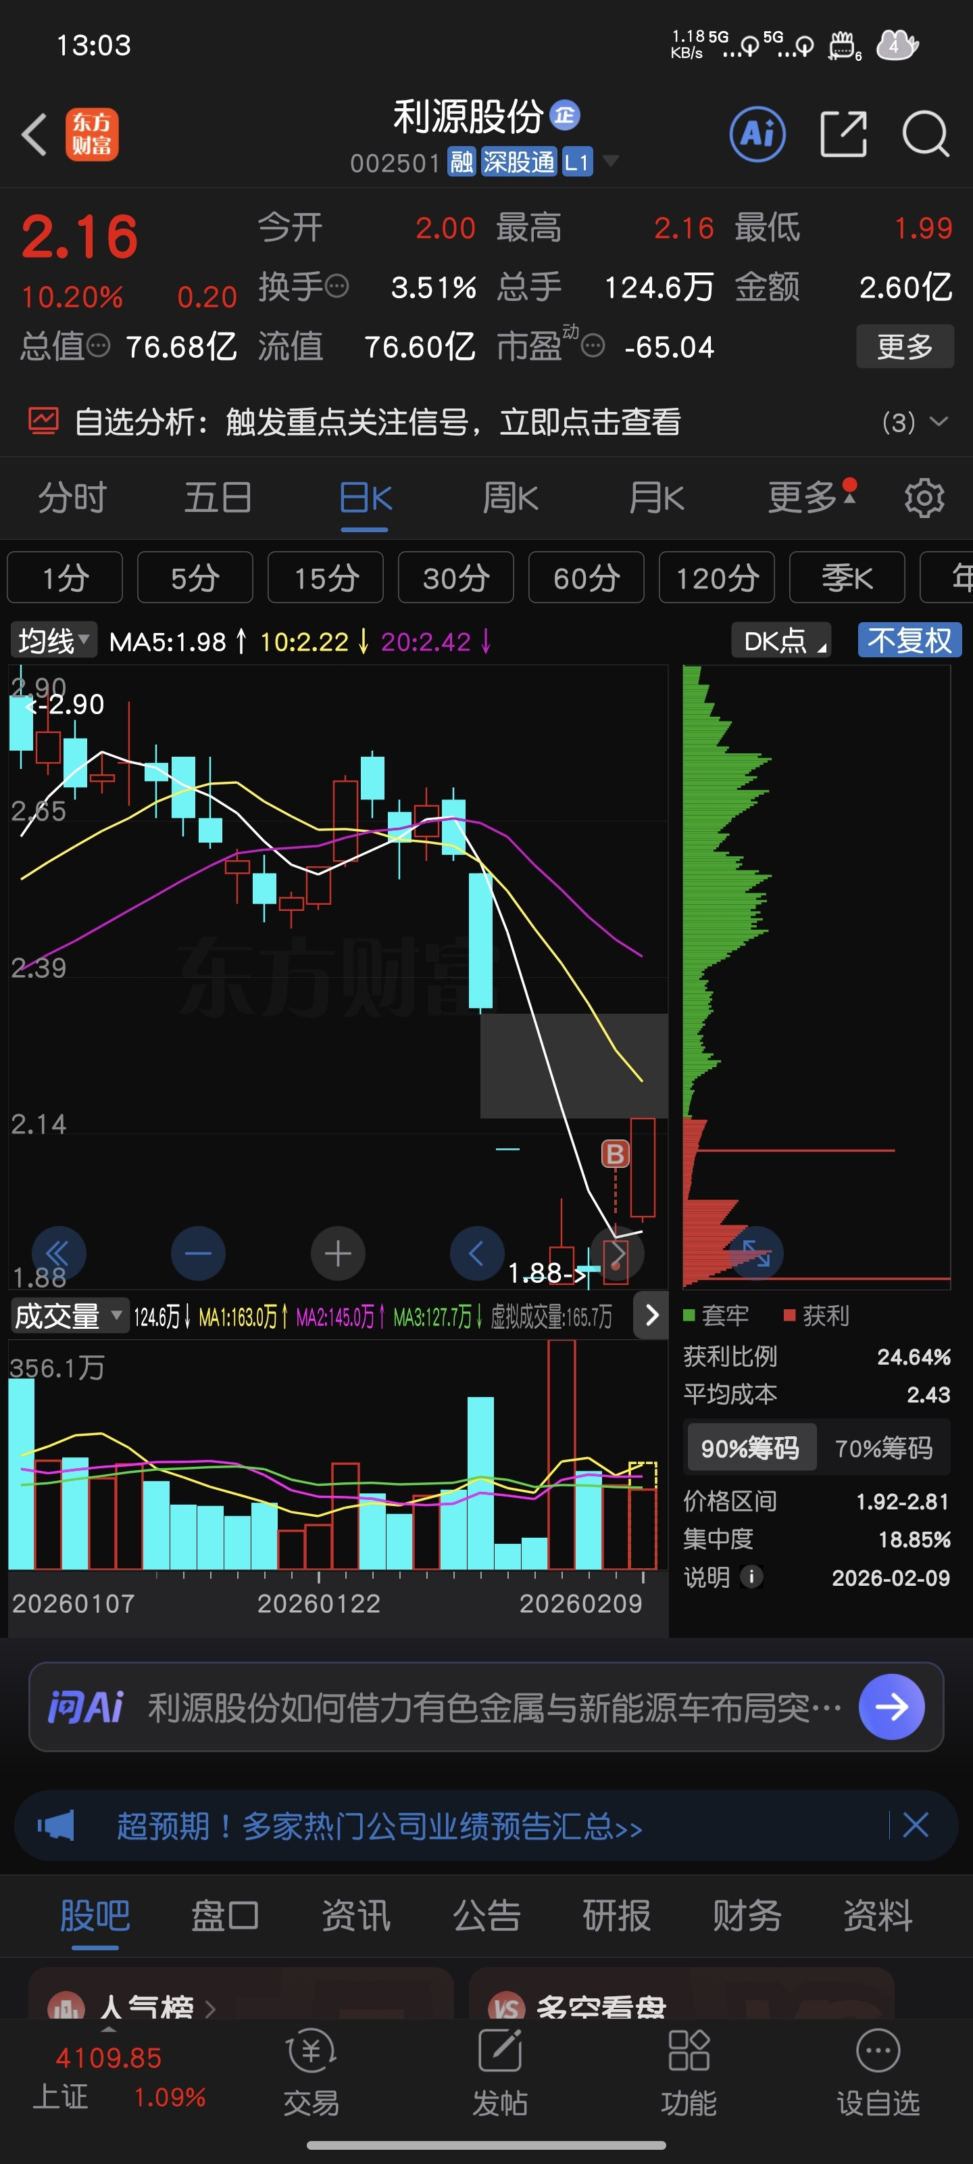The width and height of the screenshot is (973, 2164).
Task: Tap the announcement megaphone icon
Action: coord(55,1825)
